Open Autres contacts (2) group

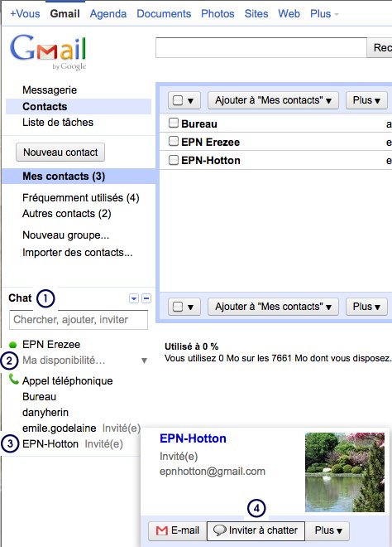coord(67,214)
